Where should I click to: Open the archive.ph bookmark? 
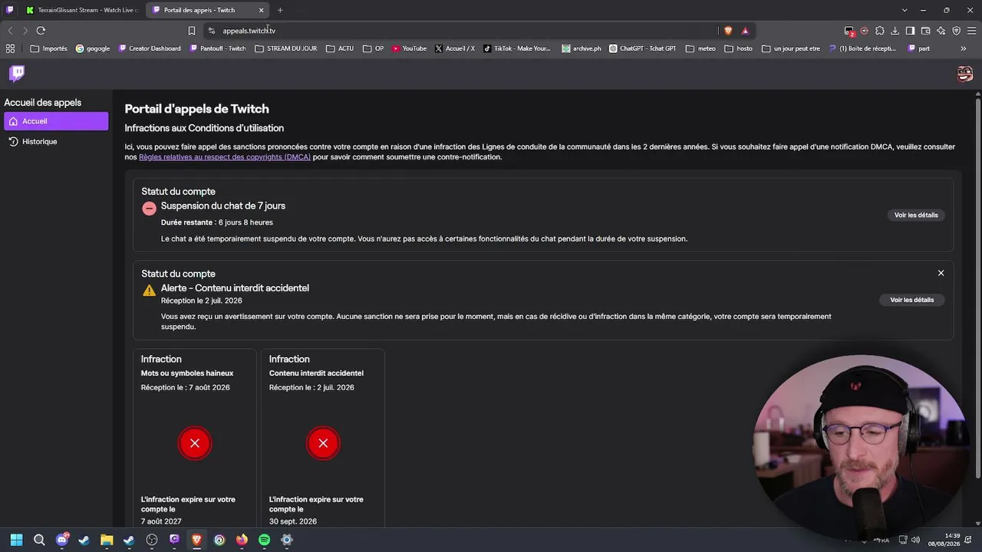click(x=582, y=48)
